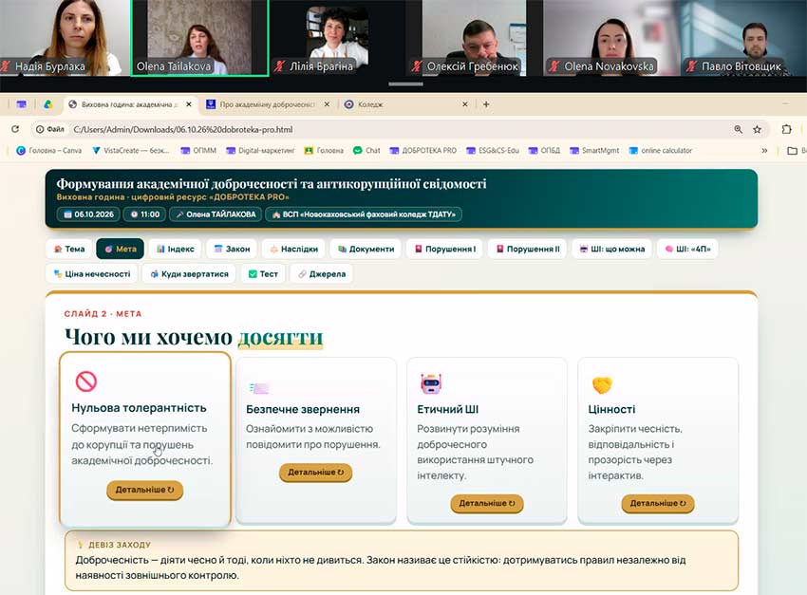The image size is (807, 595).
Task: Open the Chat bookmark icon
Action: pos(358,150)
